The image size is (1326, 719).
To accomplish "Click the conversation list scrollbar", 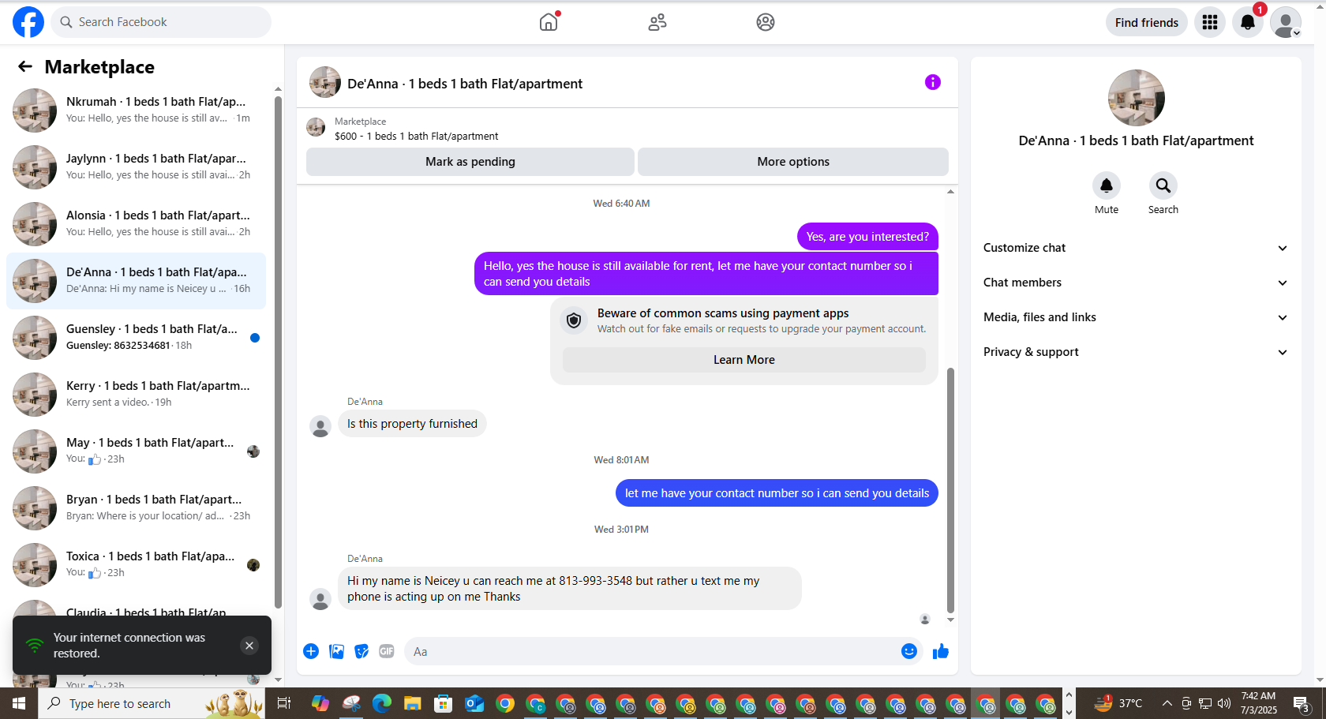I will point(278,351).
